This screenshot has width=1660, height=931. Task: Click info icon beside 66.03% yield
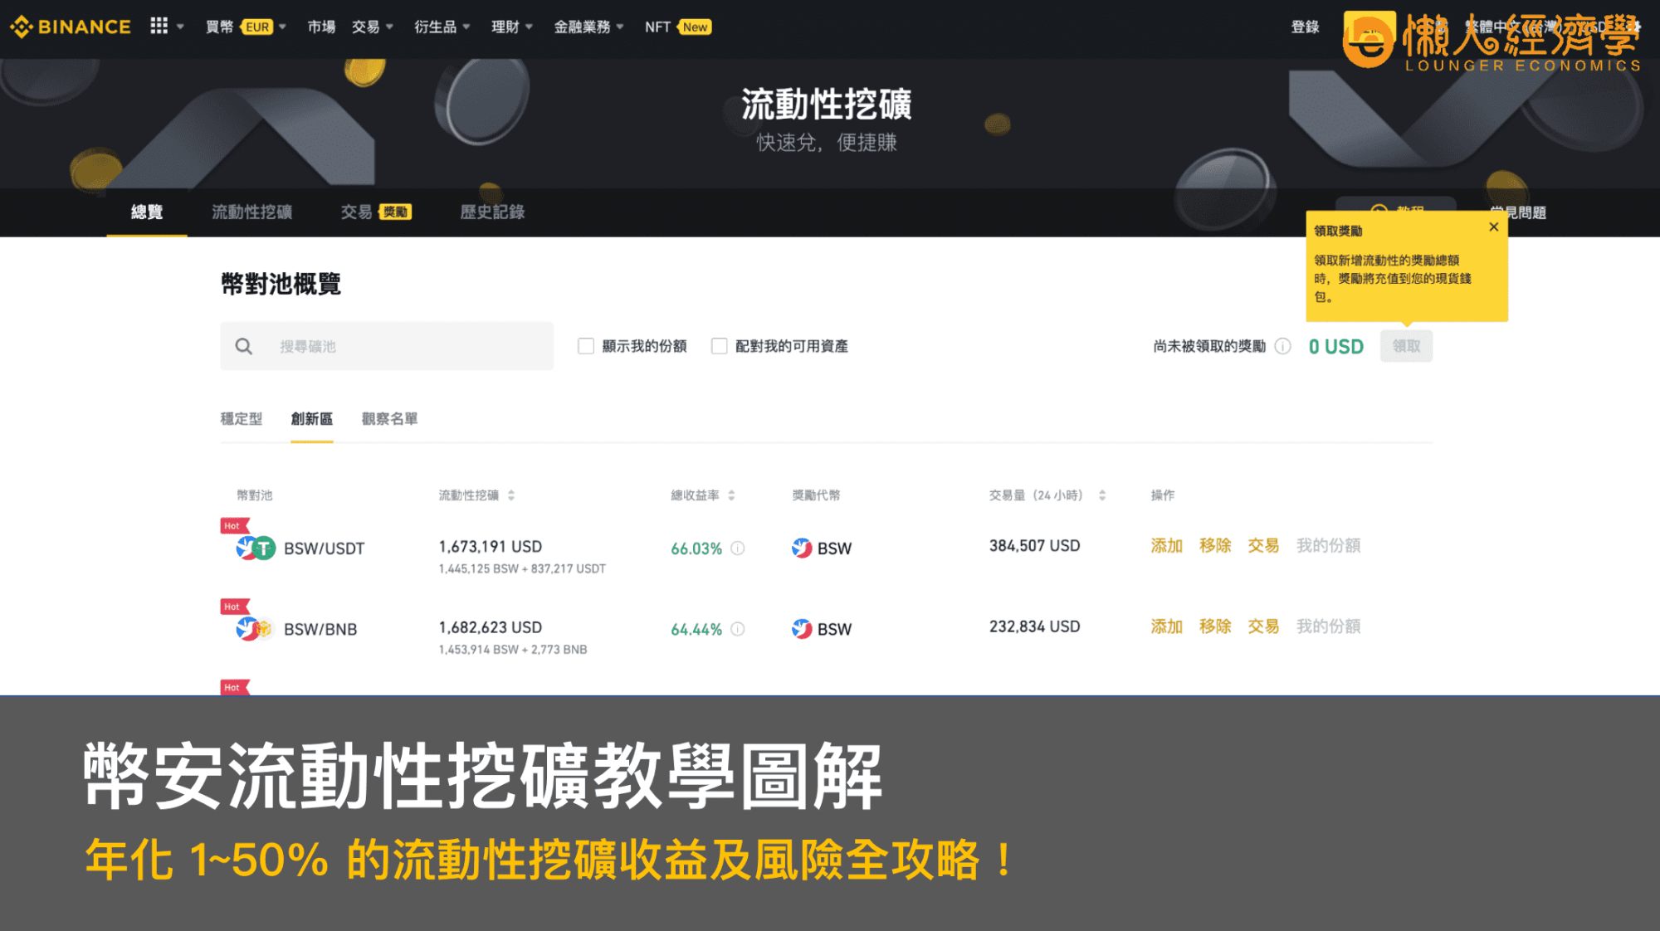click(x=737, y=548)
